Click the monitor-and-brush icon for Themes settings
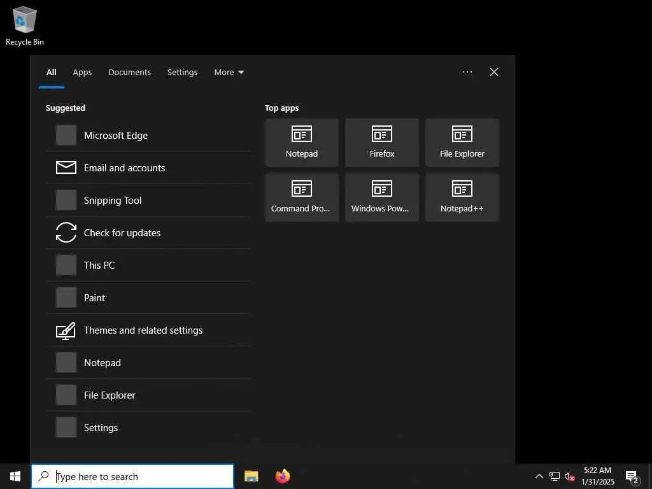The width and height of the screenshot is (652, 489). [66, 330]
